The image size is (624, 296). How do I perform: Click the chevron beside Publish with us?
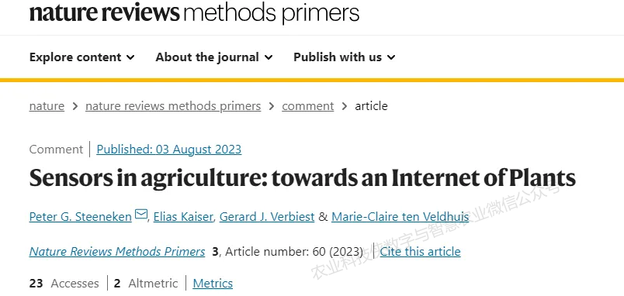391,57
